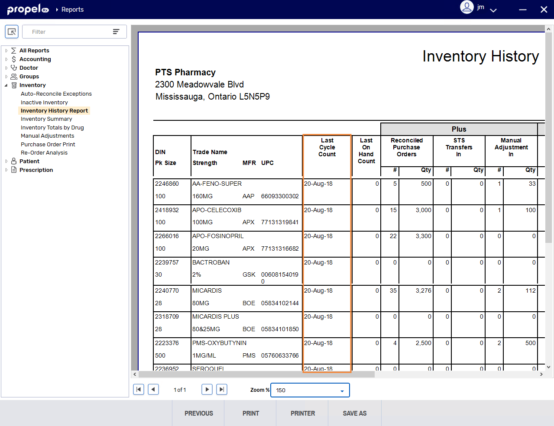Open the jm user menu chevron
This screenshot has width=554, height=426.
(493, 10)
